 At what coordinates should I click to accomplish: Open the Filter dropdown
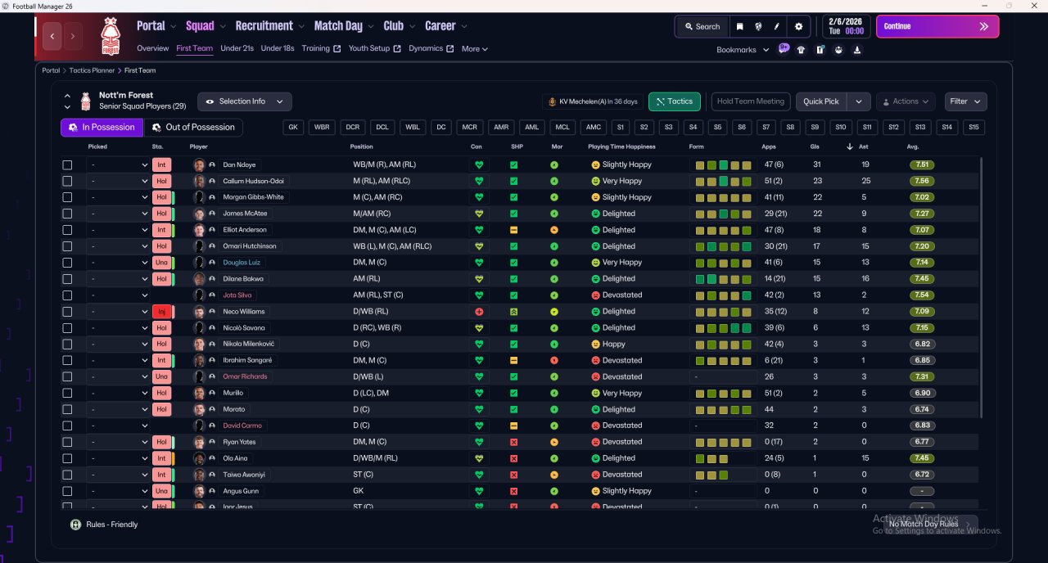965,101
